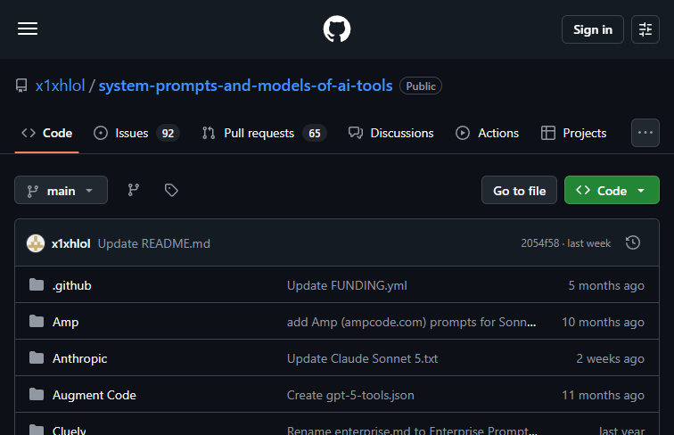Open the Pull requests tab
The width and height of the screenshot is (674, 435).
click(265, 133)
